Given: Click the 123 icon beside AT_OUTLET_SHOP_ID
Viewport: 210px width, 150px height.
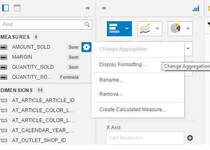Looking at the screenshot, I should pos(4,140).
